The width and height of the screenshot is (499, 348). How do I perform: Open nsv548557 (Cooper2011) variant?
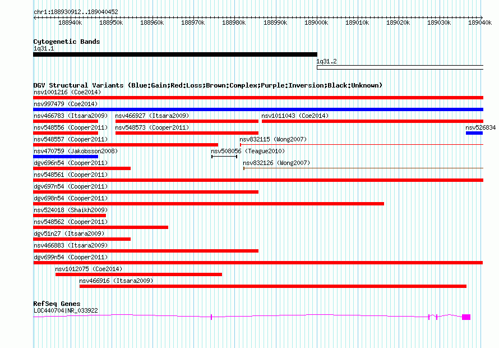pyautogui.click(x=71, y=139)
